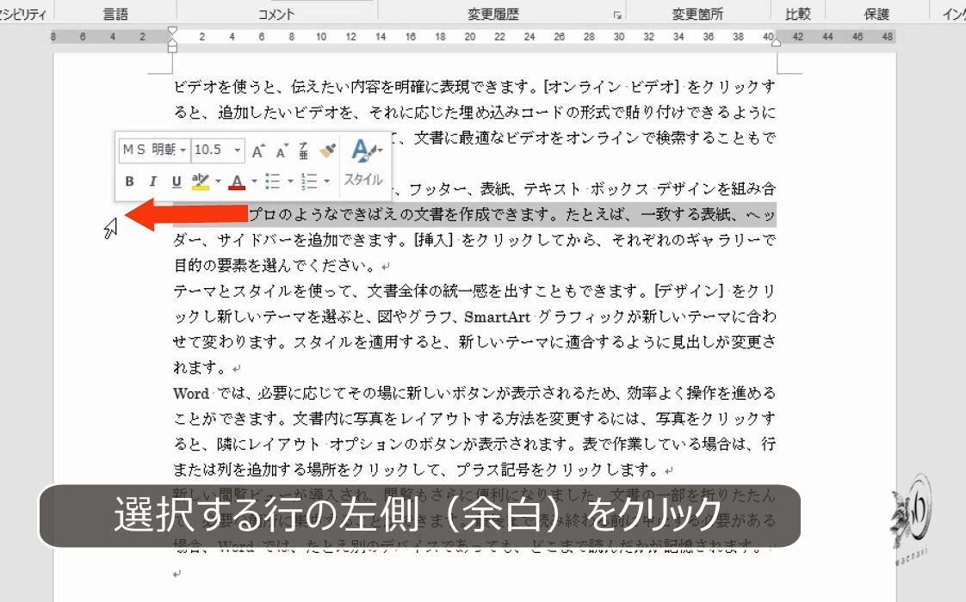This screenshot has height=602, width=966.
Task: Click the number 20 on the horizontal ruler
Action: coord(470,37)
